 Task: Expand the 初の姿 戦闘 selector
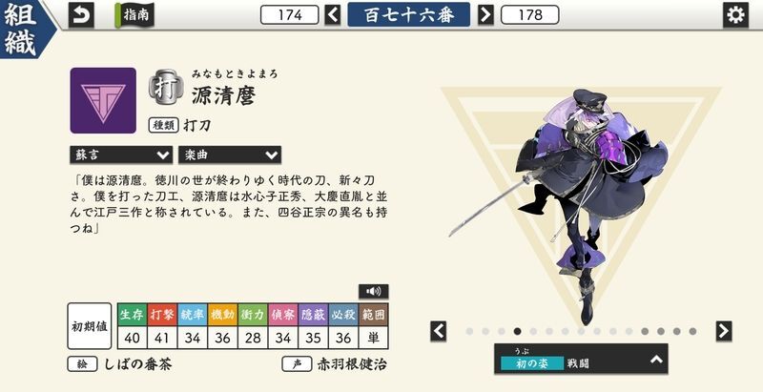tap(581, 359)
